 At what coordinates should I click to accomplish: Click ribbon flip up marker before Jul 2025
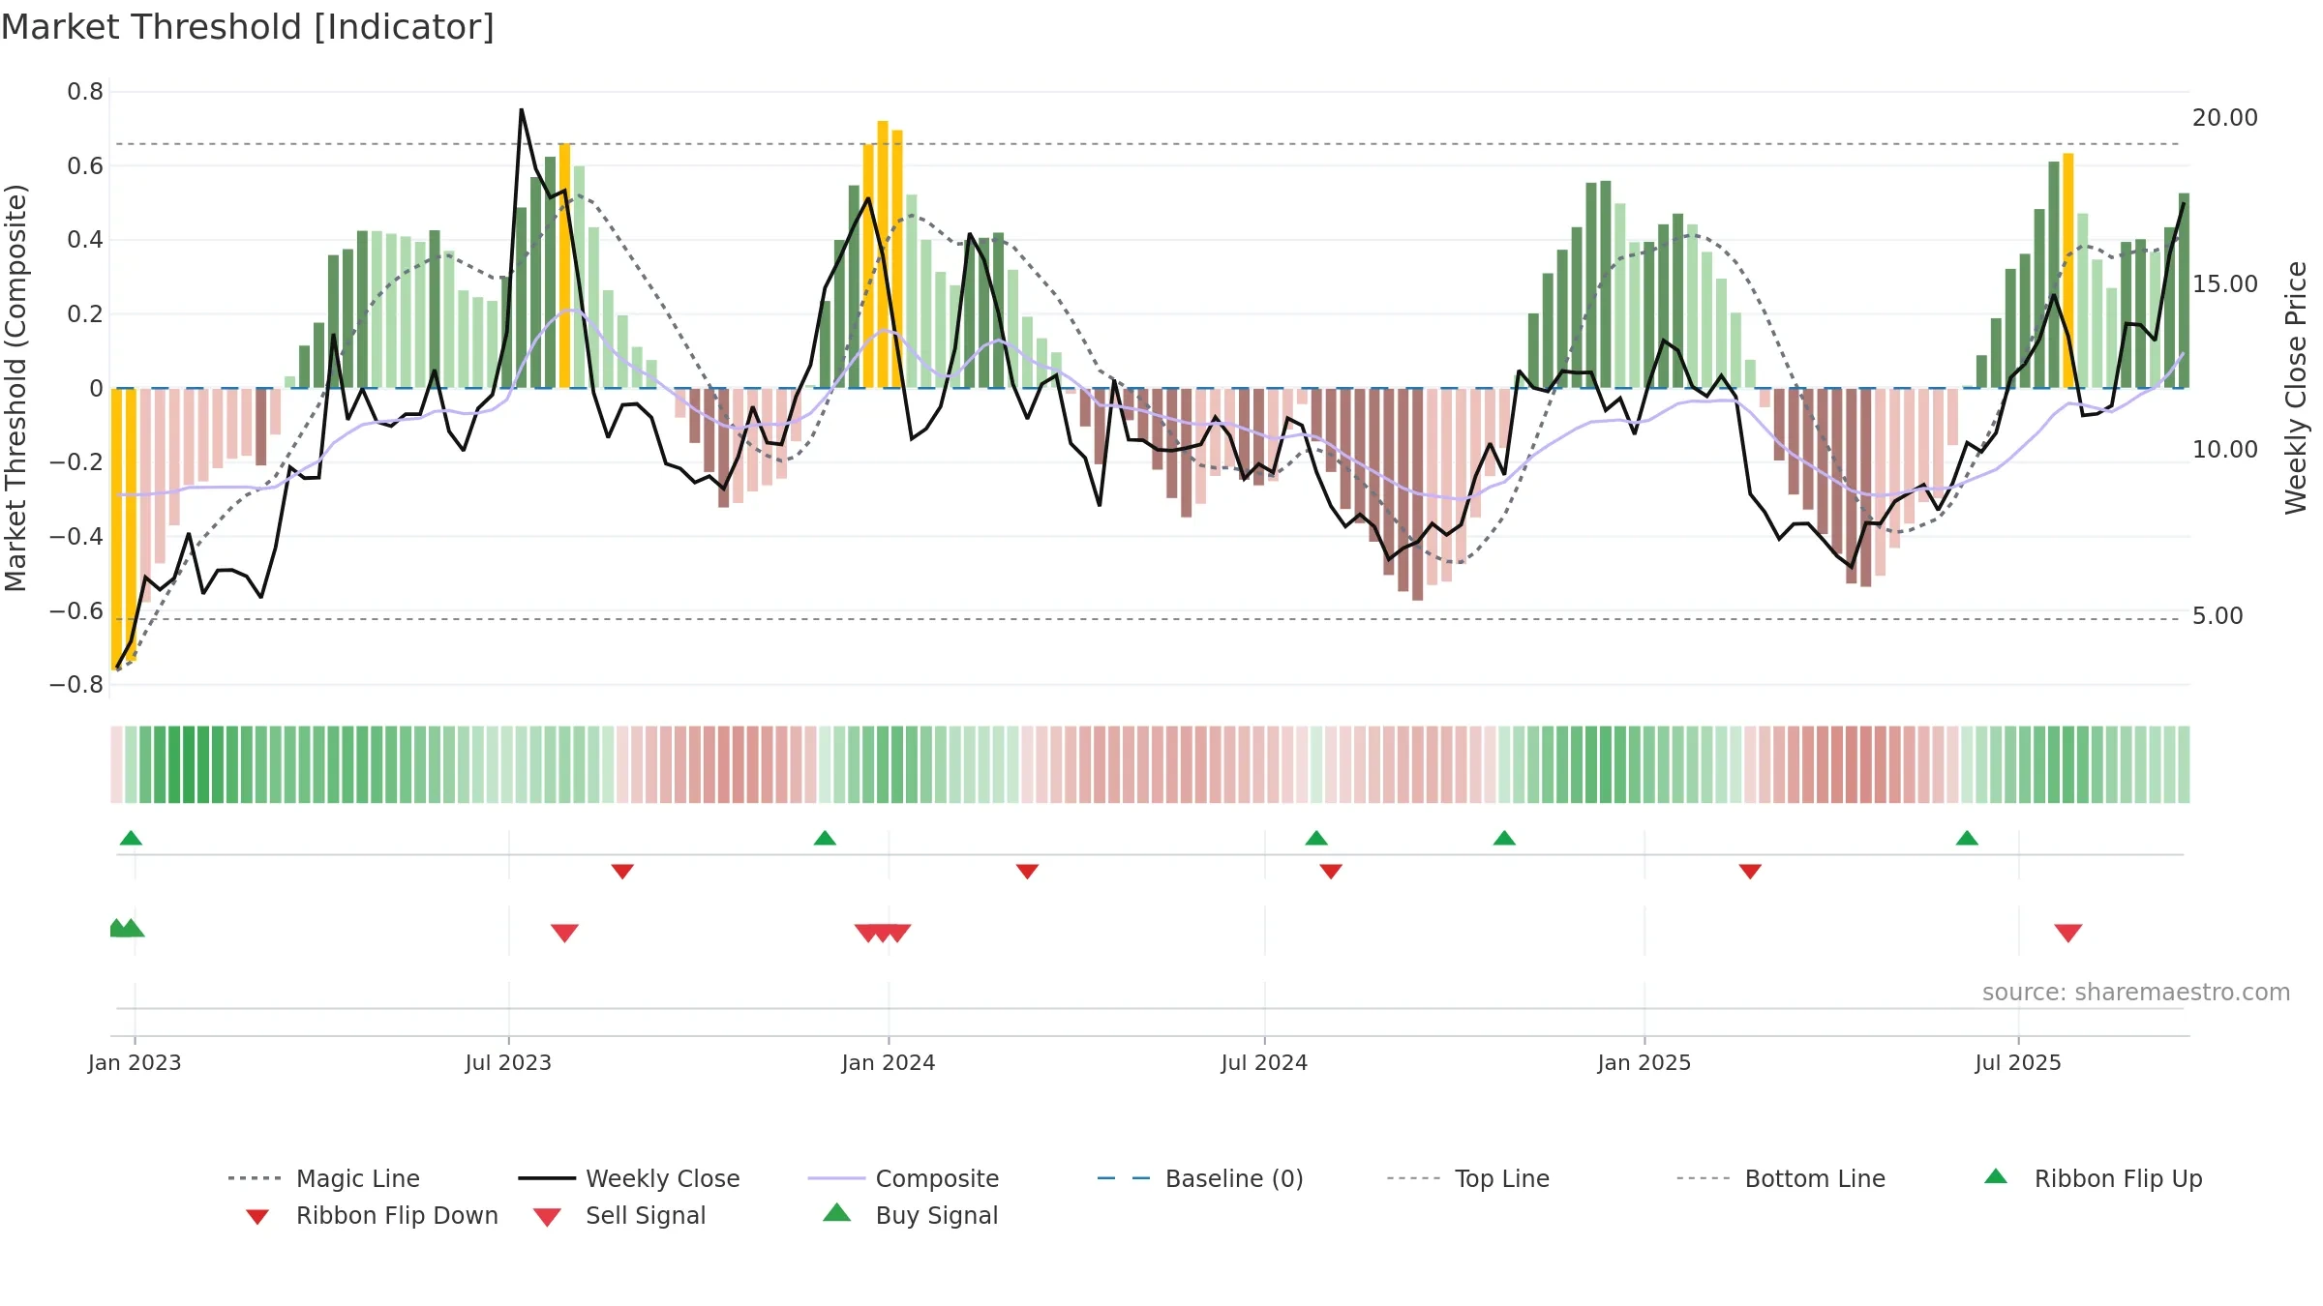pyautogui.click(x=1967, y=838)
